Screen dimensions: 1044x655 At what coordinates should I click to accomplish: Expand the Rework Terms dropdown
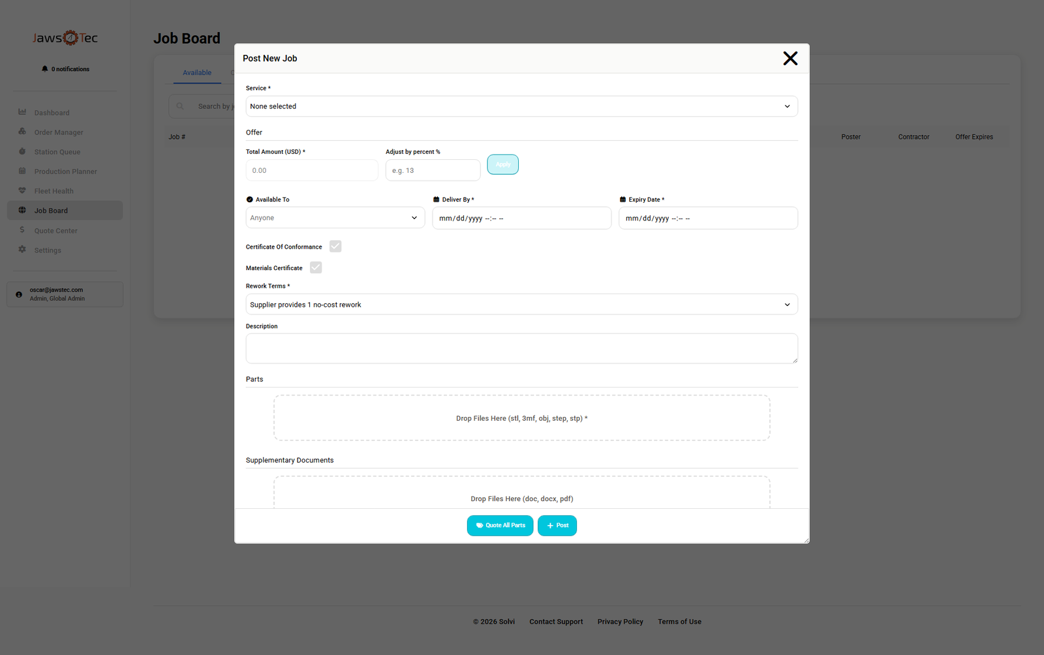[522, 305]
